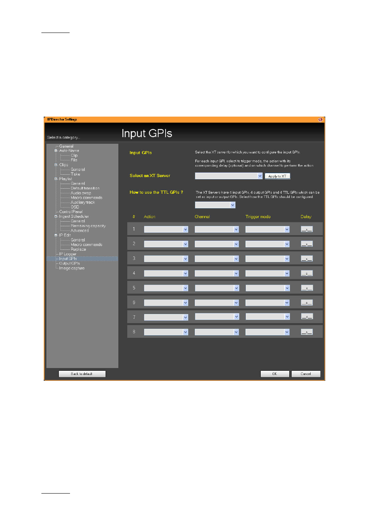Screen dimensions: 369x523
Task: Select the Control Panel category
Action: 71,212
